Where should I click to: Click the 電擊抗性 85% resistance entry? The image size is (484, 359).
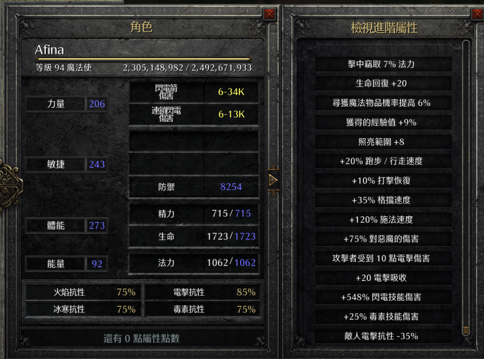203,292
